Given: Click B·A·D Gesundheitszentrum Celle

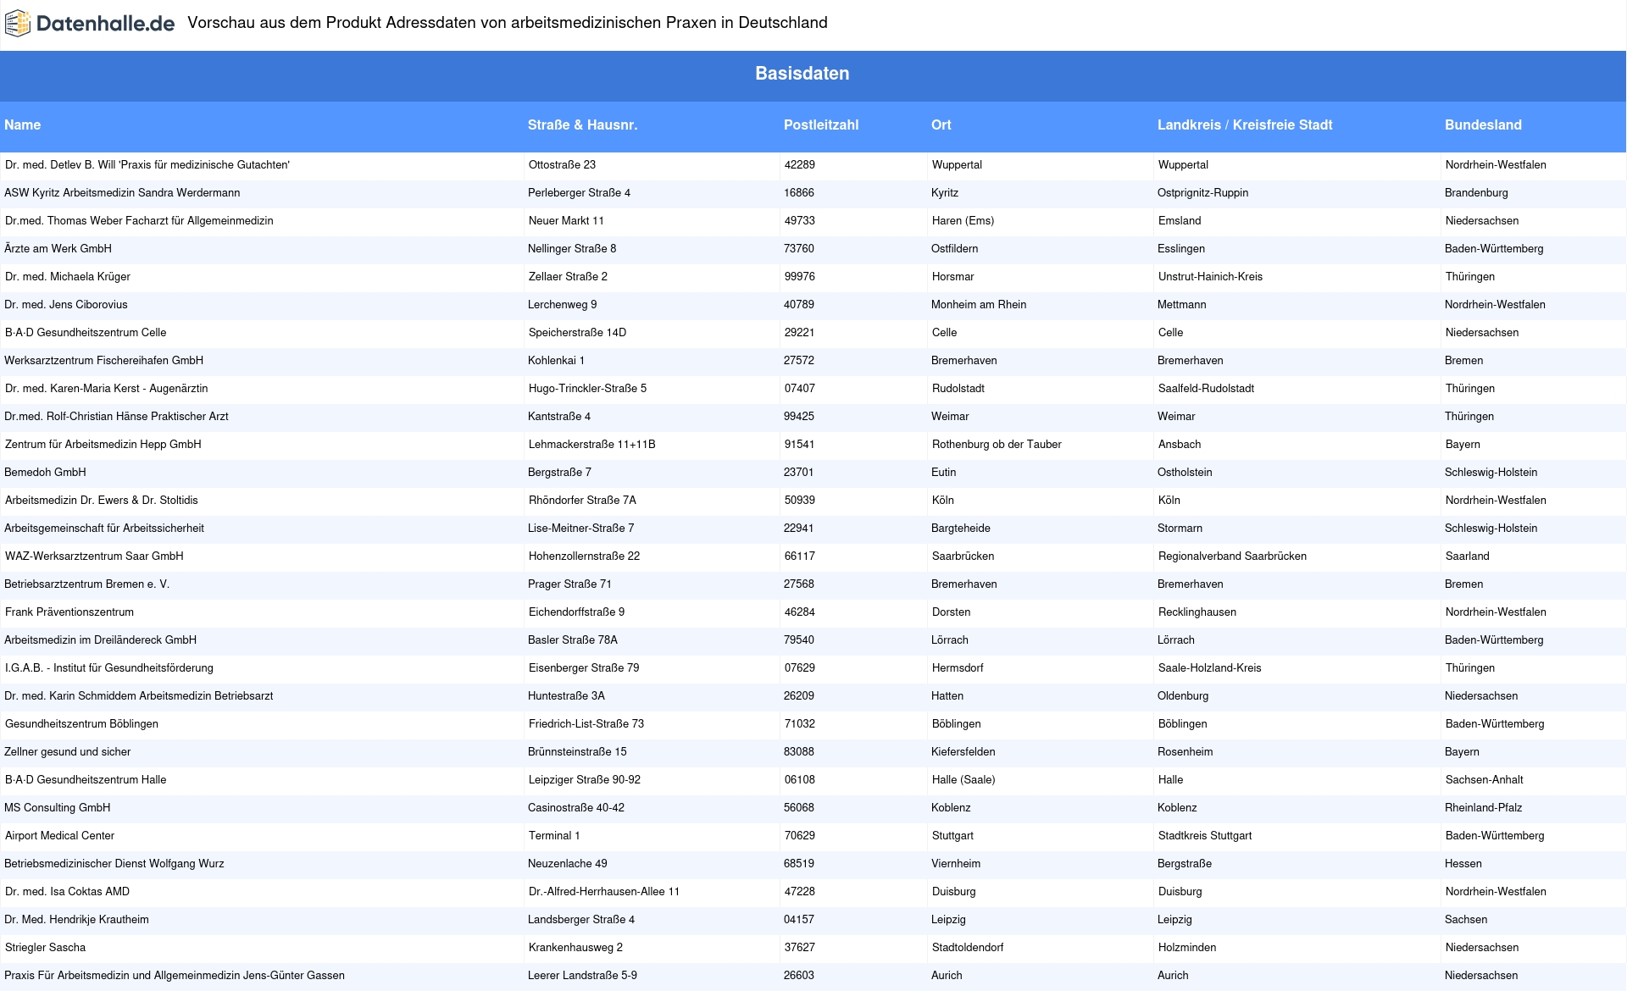Looking at the screenshot, I should pos(86,333).
